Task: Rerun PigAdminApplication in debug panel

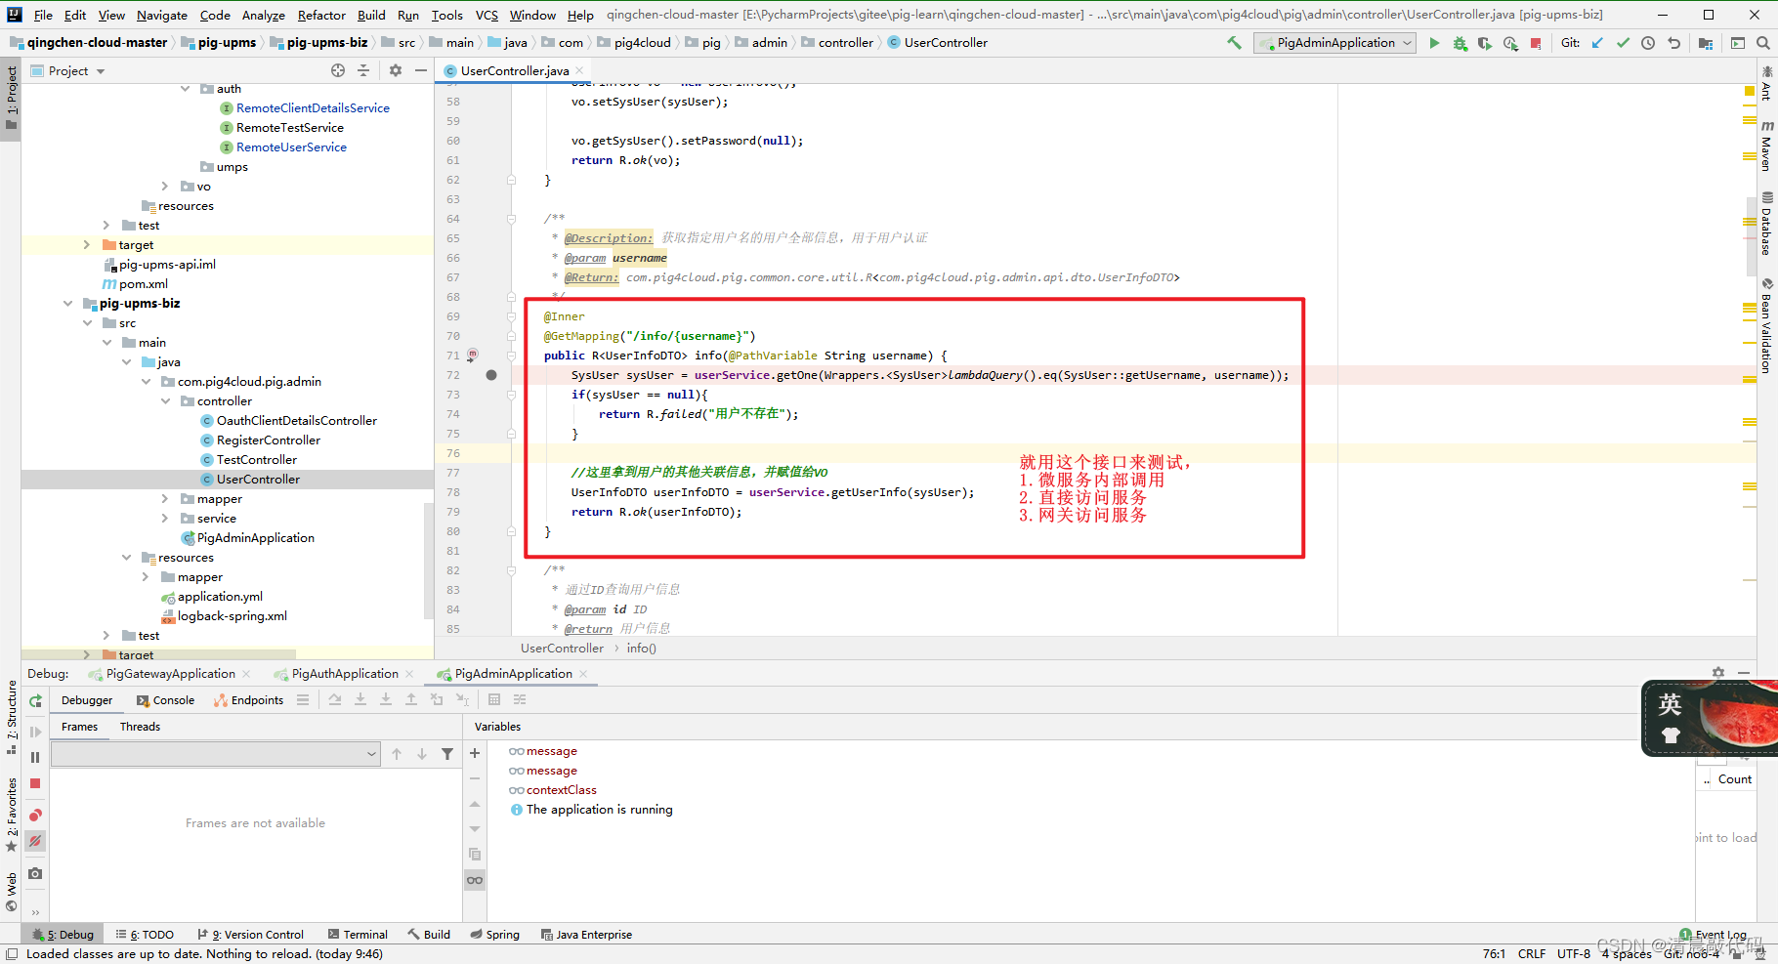Action: (35, 700)
